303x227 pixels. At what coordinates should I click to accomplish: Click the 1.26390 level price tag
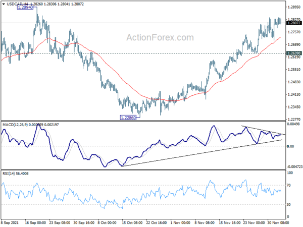(x=294, y=53)
